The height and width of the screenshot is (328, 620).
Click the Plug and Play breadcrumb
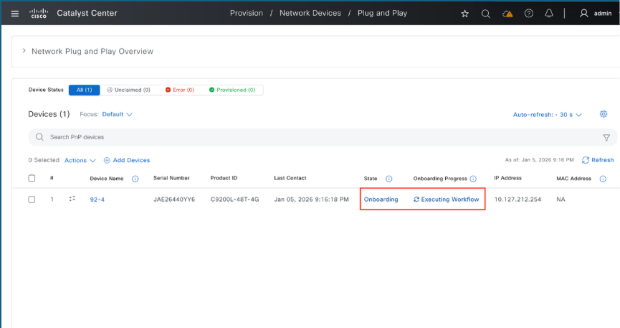pyautogui.click(x=382, y=13)
